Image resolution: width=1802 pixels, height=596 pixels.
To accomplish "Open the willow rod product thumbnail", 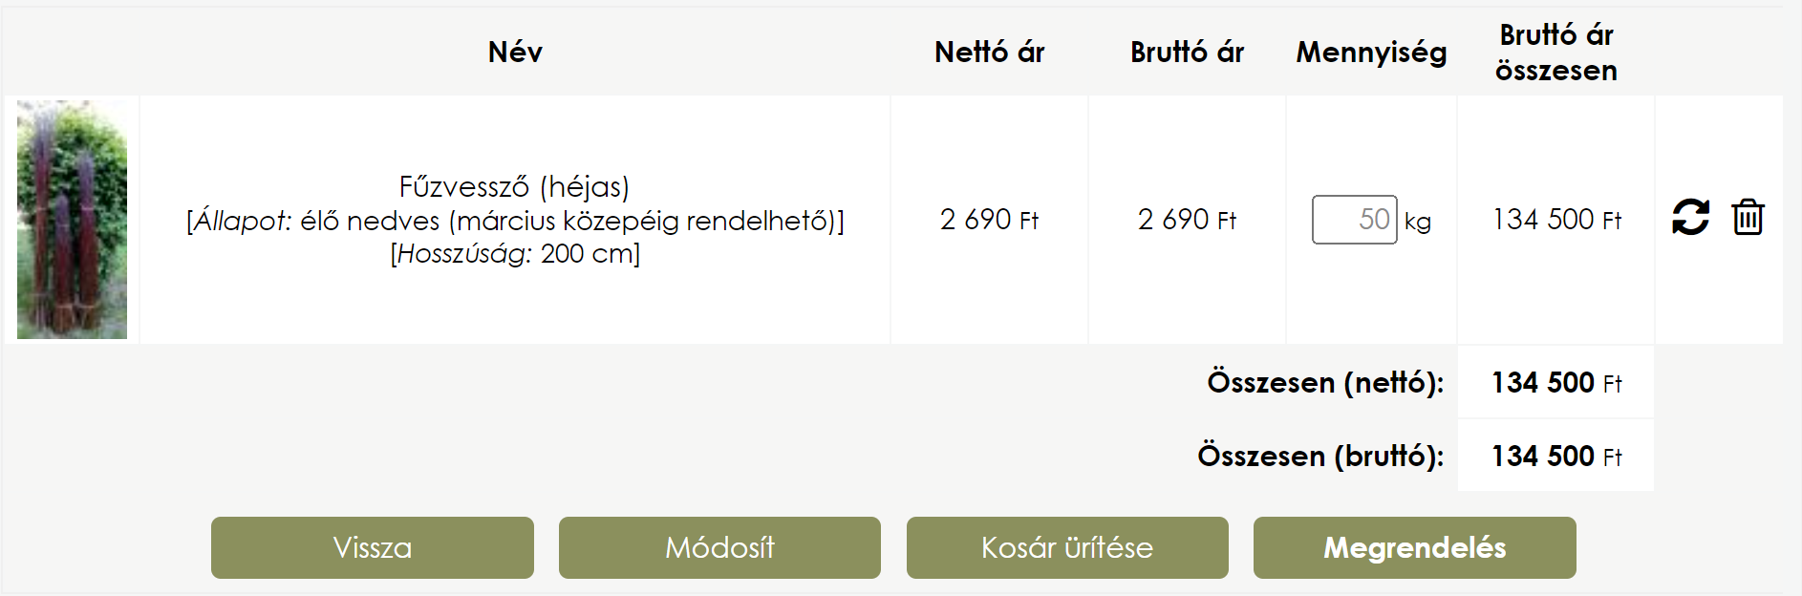I will point(72,220).
